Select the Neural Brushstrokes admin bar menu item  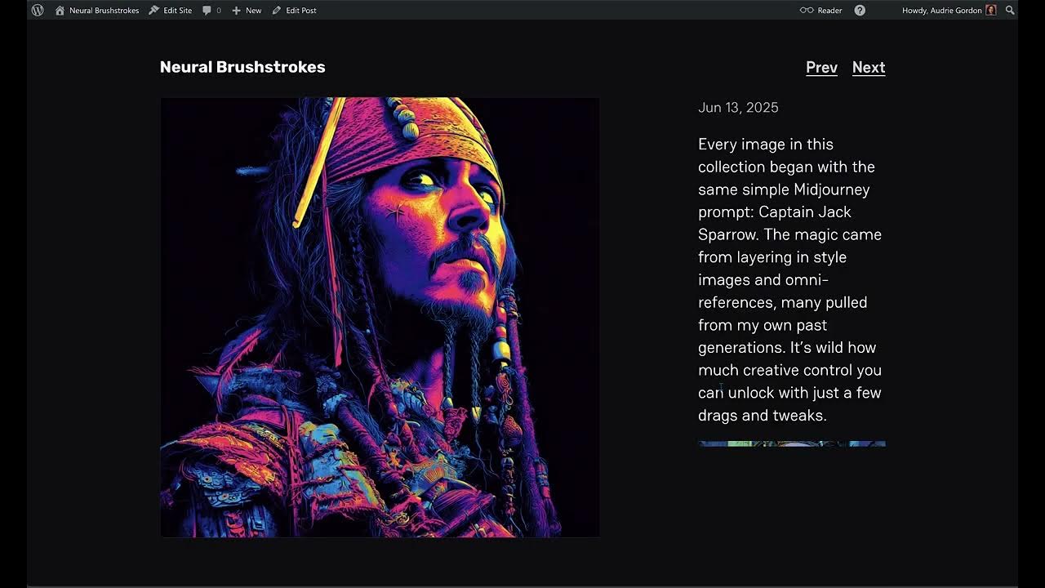104,11
